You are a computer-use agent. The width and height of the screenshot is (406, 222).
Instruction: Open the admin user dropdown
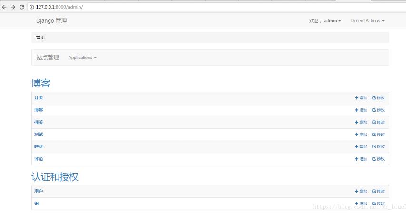[332, 21]
